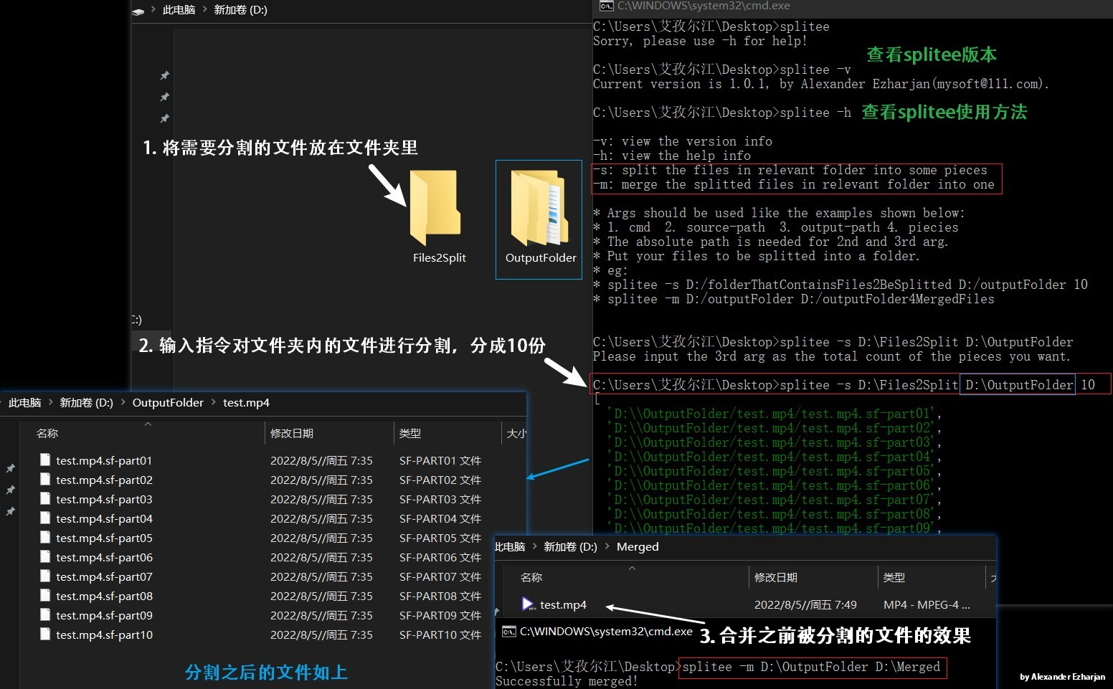Image resolution: width=1113 pixels, height=689 pixels.
Task: Sort by 类型 column in OutputFolder window
Action: 410,434
